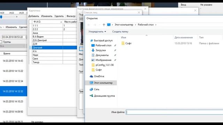The width and height of the screenshot is (223, 125).
Task: Close the Список лиц window
Action: click(139, 12)
